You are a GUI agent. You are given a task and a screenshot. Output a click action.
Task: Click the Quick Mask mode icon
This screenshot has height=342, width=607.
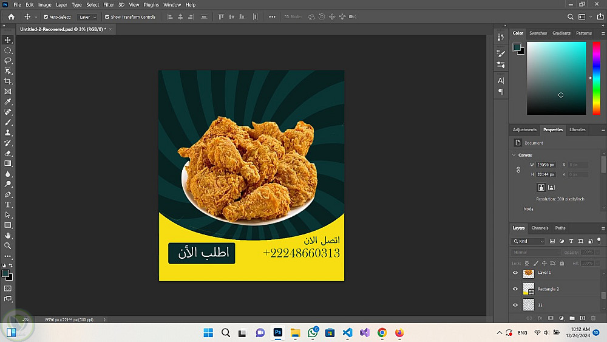tap(8, 289)
